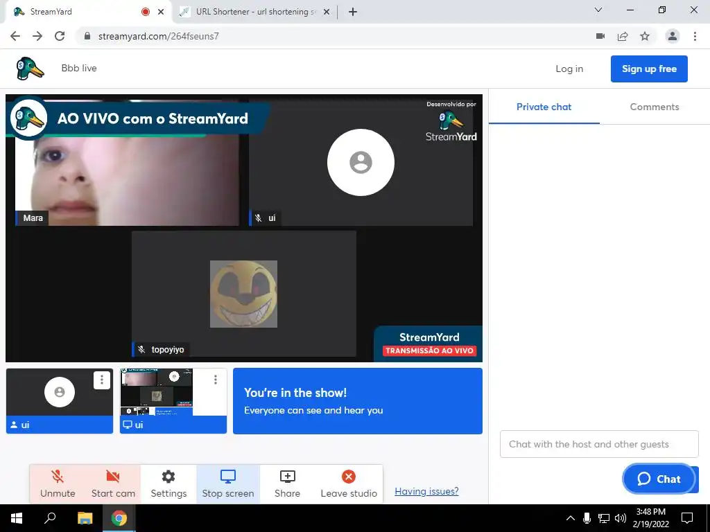Share this page from address bar
This screenshot has width=710, height=532.
click(623, 36)
